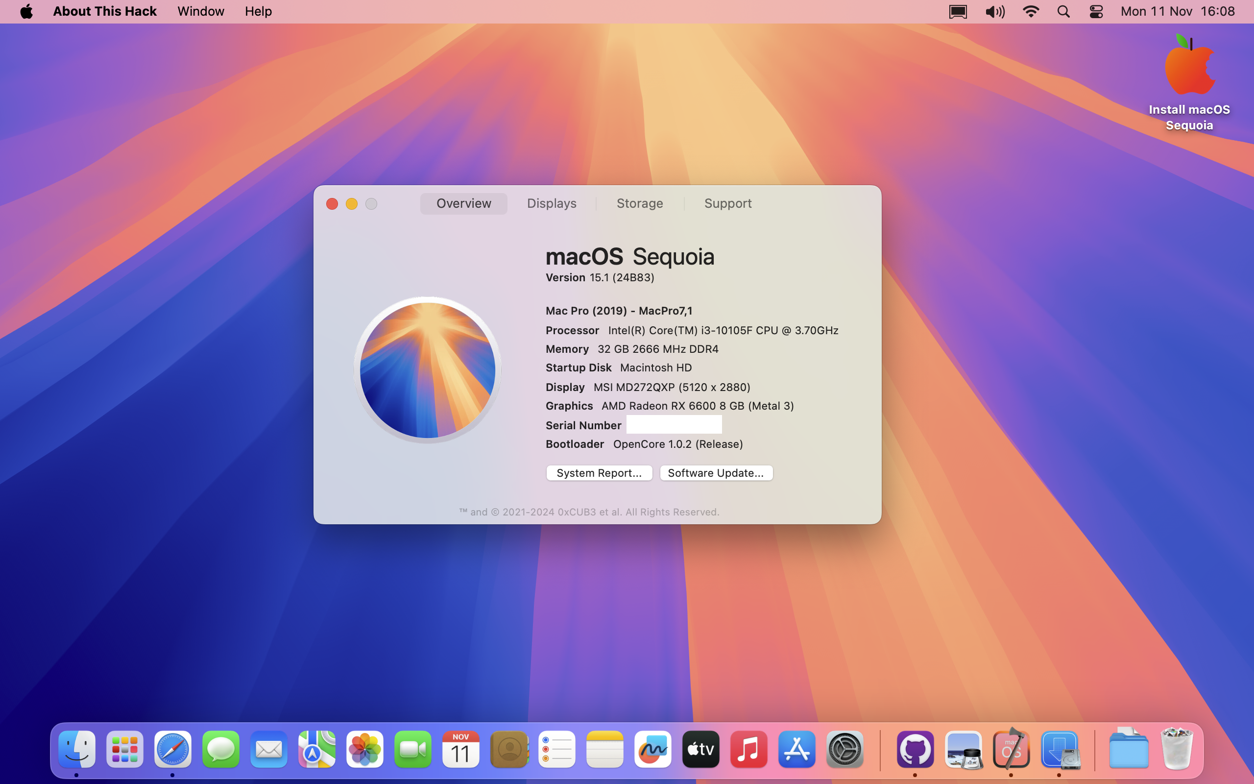Click the Software Update... button
Image resolution: width=1254 pixels, height=784 pixels.
(716, 473)
